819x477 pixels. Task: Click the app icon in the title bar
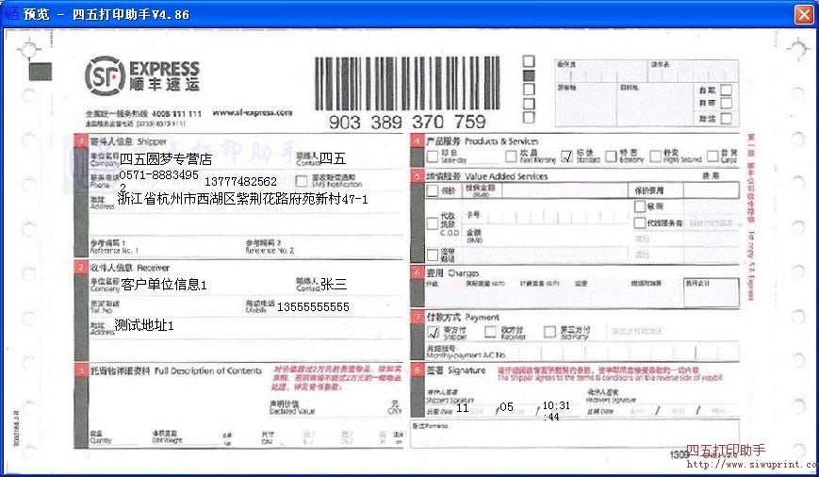click(11, 13)
